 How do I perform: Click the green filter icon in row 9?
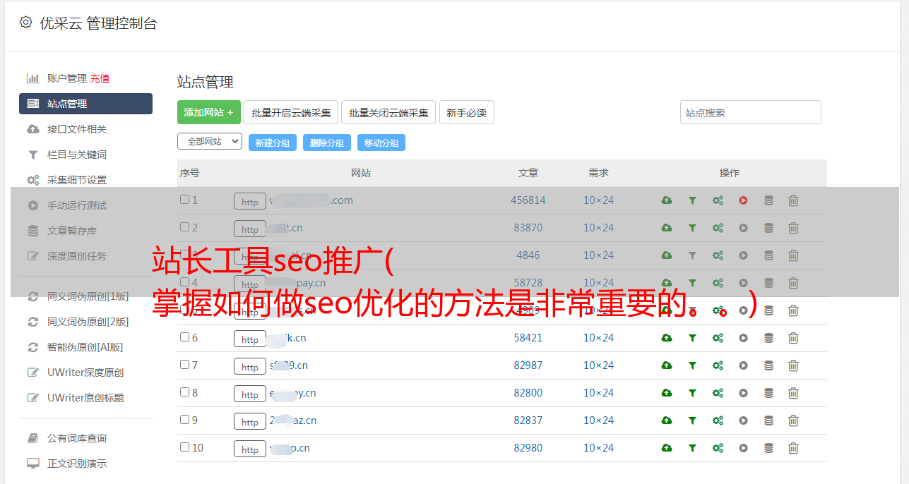point(692,421)
